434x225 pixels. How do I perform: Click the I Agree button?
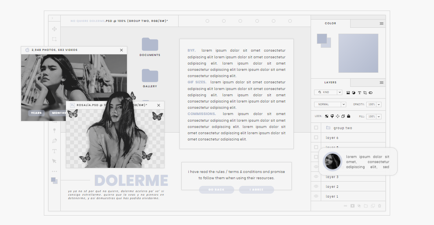257,190
